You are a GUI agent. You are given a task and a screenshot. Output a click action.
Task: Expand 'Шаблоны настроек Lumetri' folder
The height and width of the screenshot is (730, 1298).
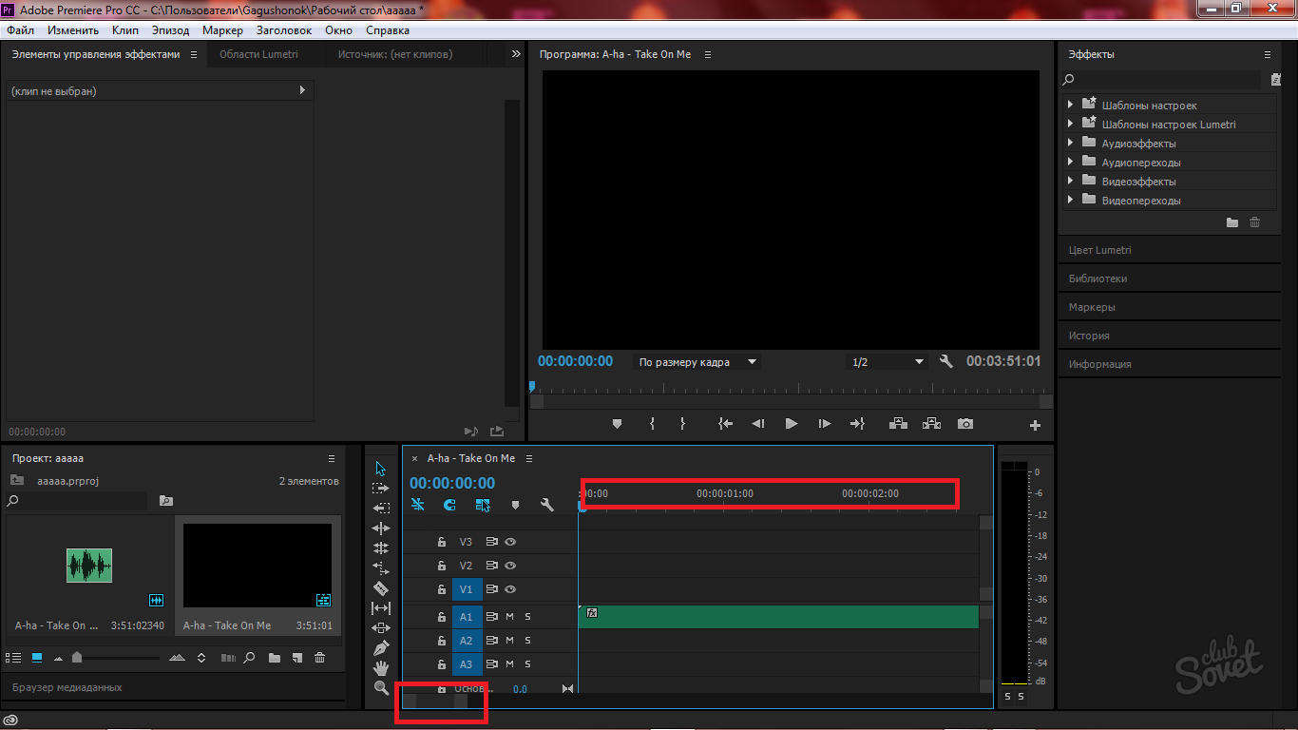click(1071, 124)
